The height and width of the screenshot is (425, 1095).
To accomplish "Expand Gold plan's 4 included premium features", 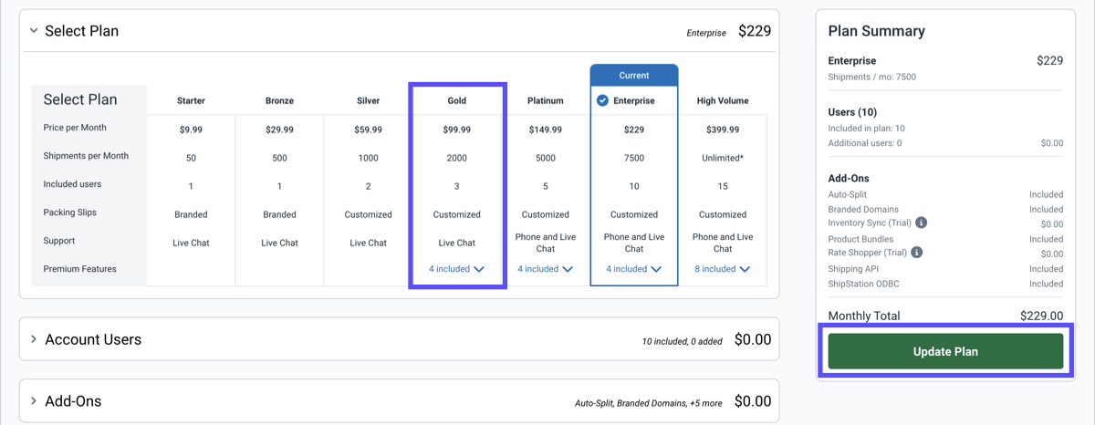I will click(456, 269).
